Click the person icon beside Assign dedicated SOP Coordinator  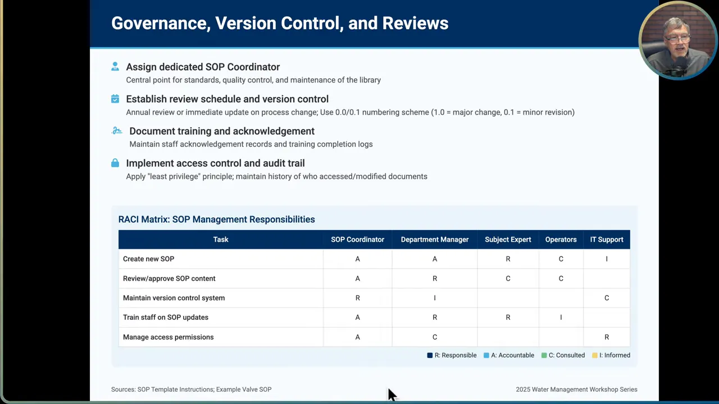click(x=115, y=66)
